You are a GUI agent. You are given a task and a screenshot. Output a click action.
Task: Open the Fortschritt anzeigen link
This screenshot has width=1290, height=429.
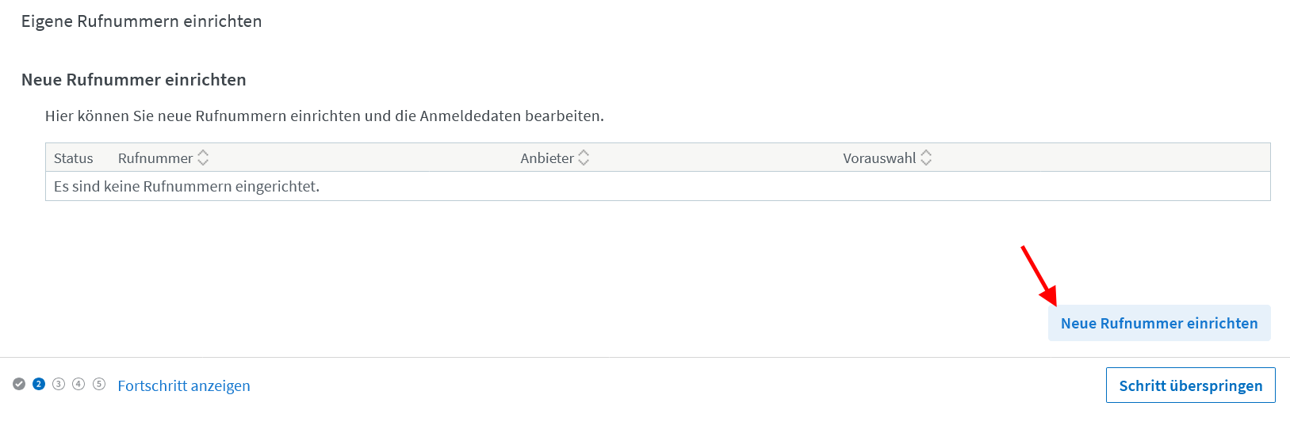(184, 385)
